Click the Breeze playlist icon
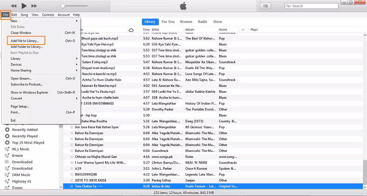The width and height of the screenshot is (367, 196). [x=7, y=155]
